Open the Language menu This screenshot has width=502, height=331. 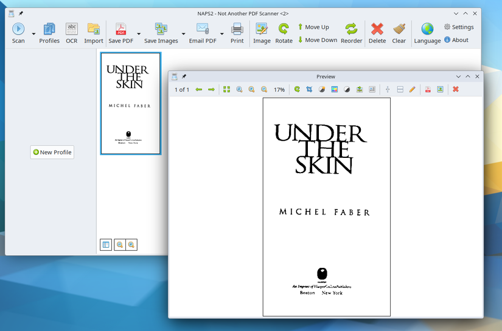coord(427,33)
